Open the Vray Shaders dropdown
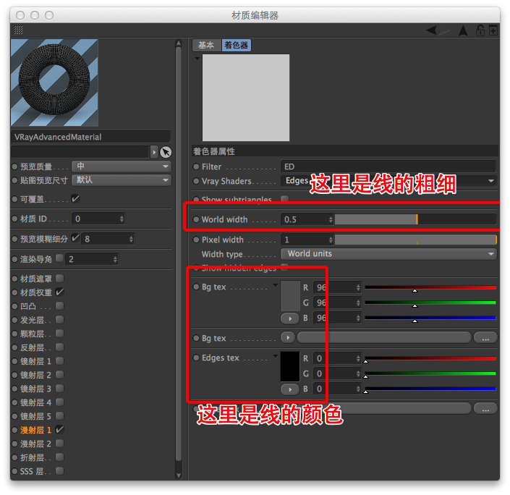510x495 pixels. 388,181
